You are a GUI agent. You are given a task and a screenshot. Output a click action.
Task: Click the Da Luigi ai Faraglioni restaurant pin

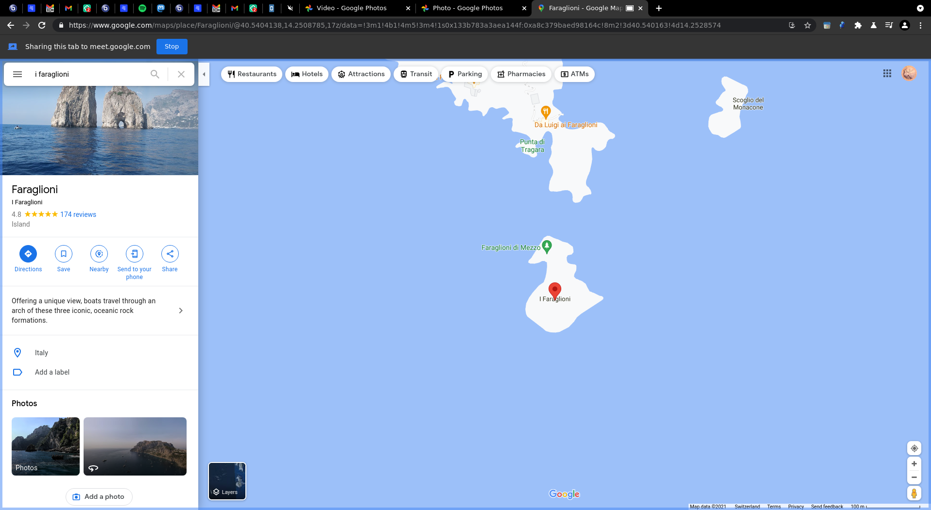click(546, 113)
